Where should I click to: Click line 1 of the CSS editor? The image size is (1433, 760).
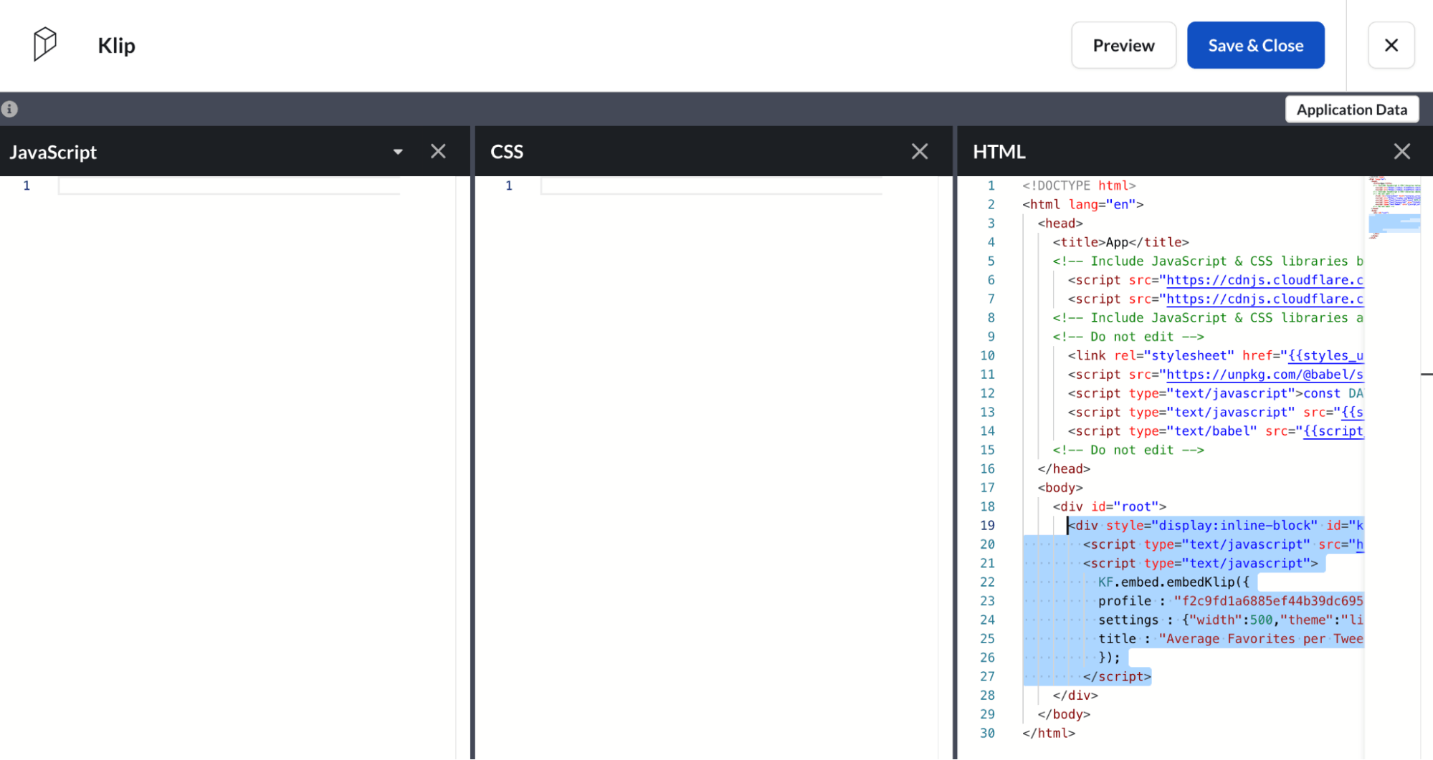coord(711,186)
